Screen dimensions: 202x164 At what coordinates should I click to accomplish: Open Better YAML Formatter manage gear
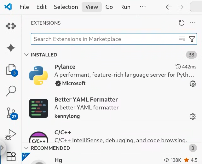point(193,116)
